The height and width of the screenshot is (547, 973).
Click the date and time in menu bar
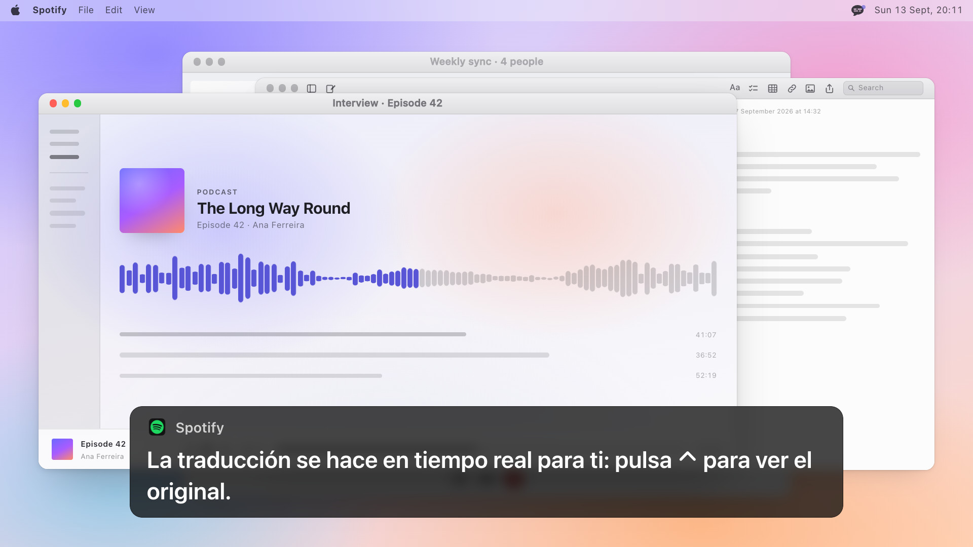pos(918,10)
